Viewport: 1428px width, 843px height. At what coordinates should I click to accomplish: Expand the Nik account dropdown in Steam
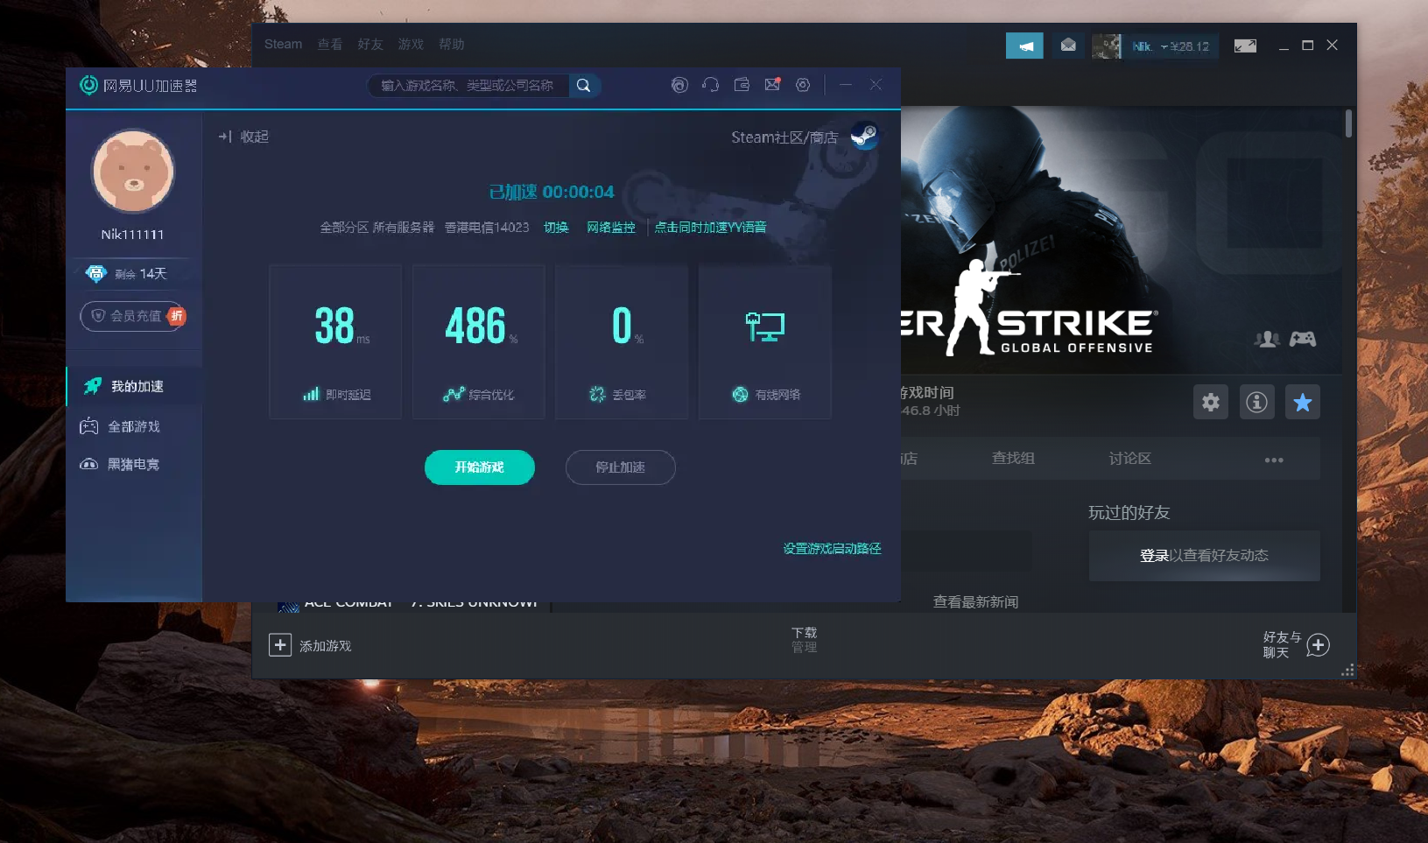1171,46
